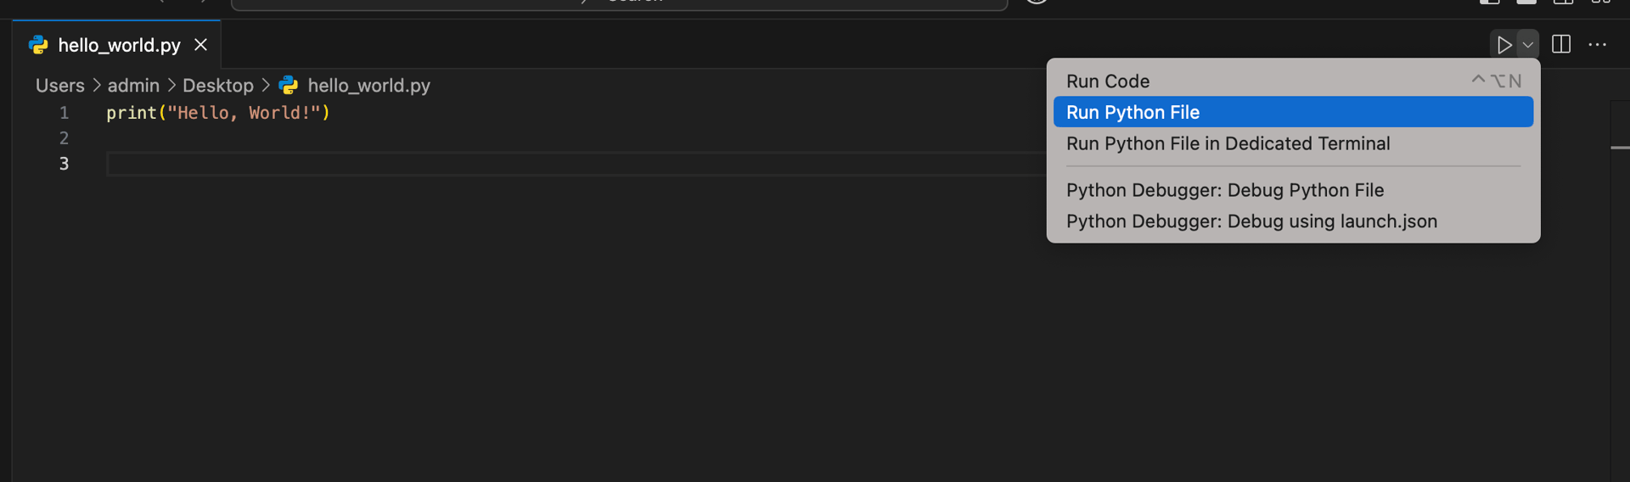This screenshot has width=1630, height=482.
Task: Click the hello_world.py breadcrumb item
Action: pos(368,86)
